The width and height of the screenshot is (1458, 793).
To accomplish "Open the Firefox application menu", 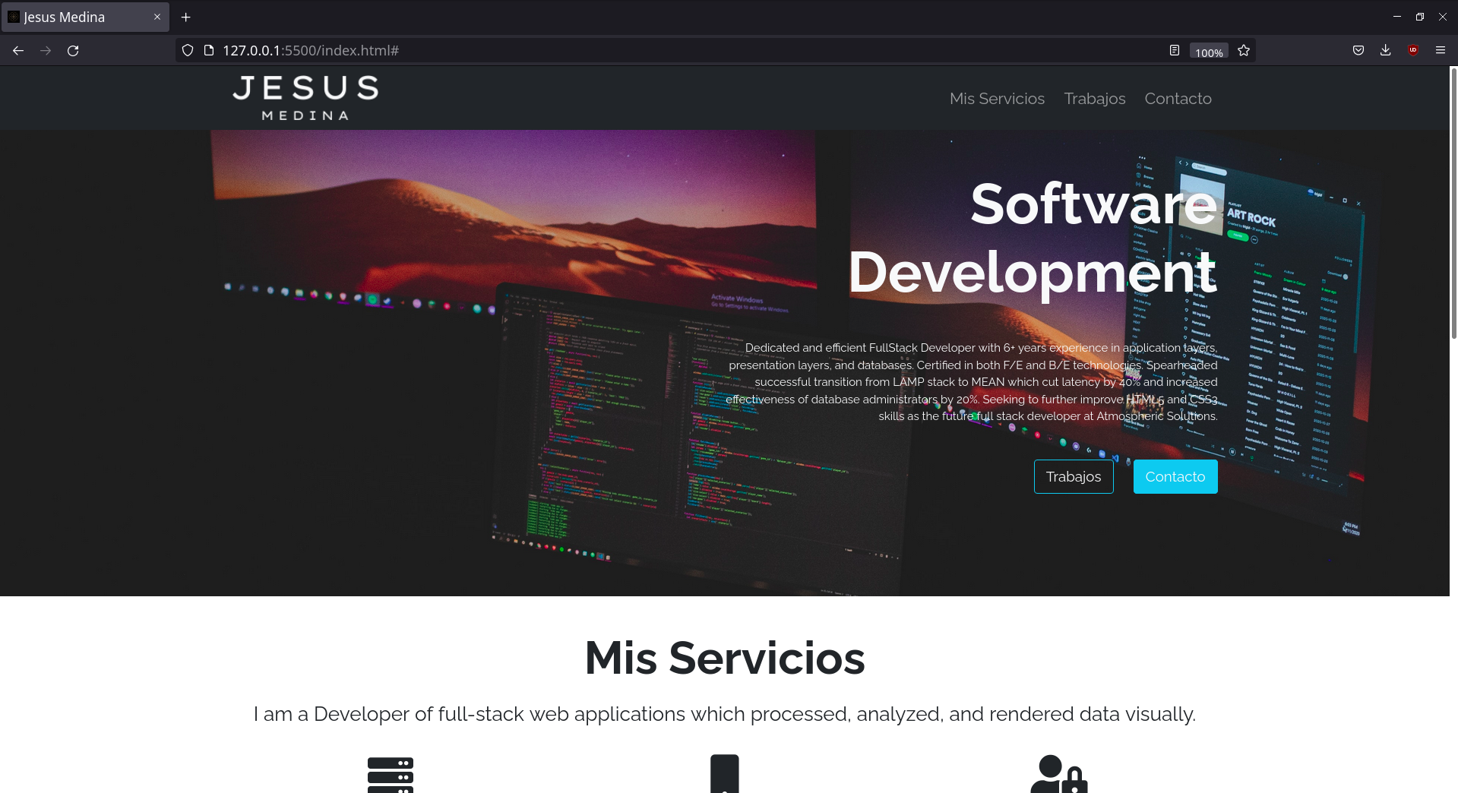I will [1441, 50].
